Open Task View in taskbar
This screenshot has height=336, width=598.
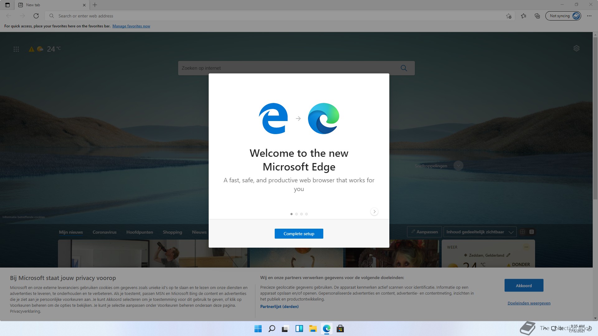click(x=285, y=329)
